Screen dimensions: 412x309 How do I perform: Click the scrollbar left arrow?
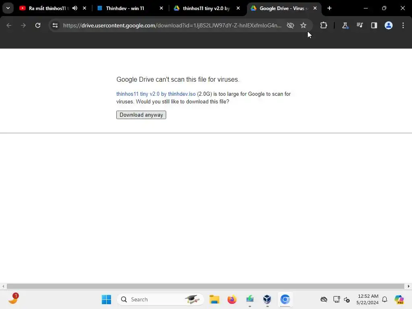[3, 286]
